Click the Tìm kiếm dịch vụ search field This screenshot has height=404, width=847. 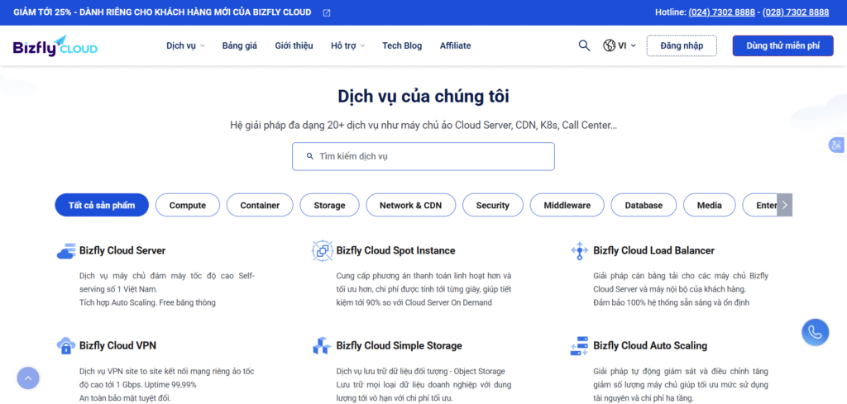click(423, 156)
